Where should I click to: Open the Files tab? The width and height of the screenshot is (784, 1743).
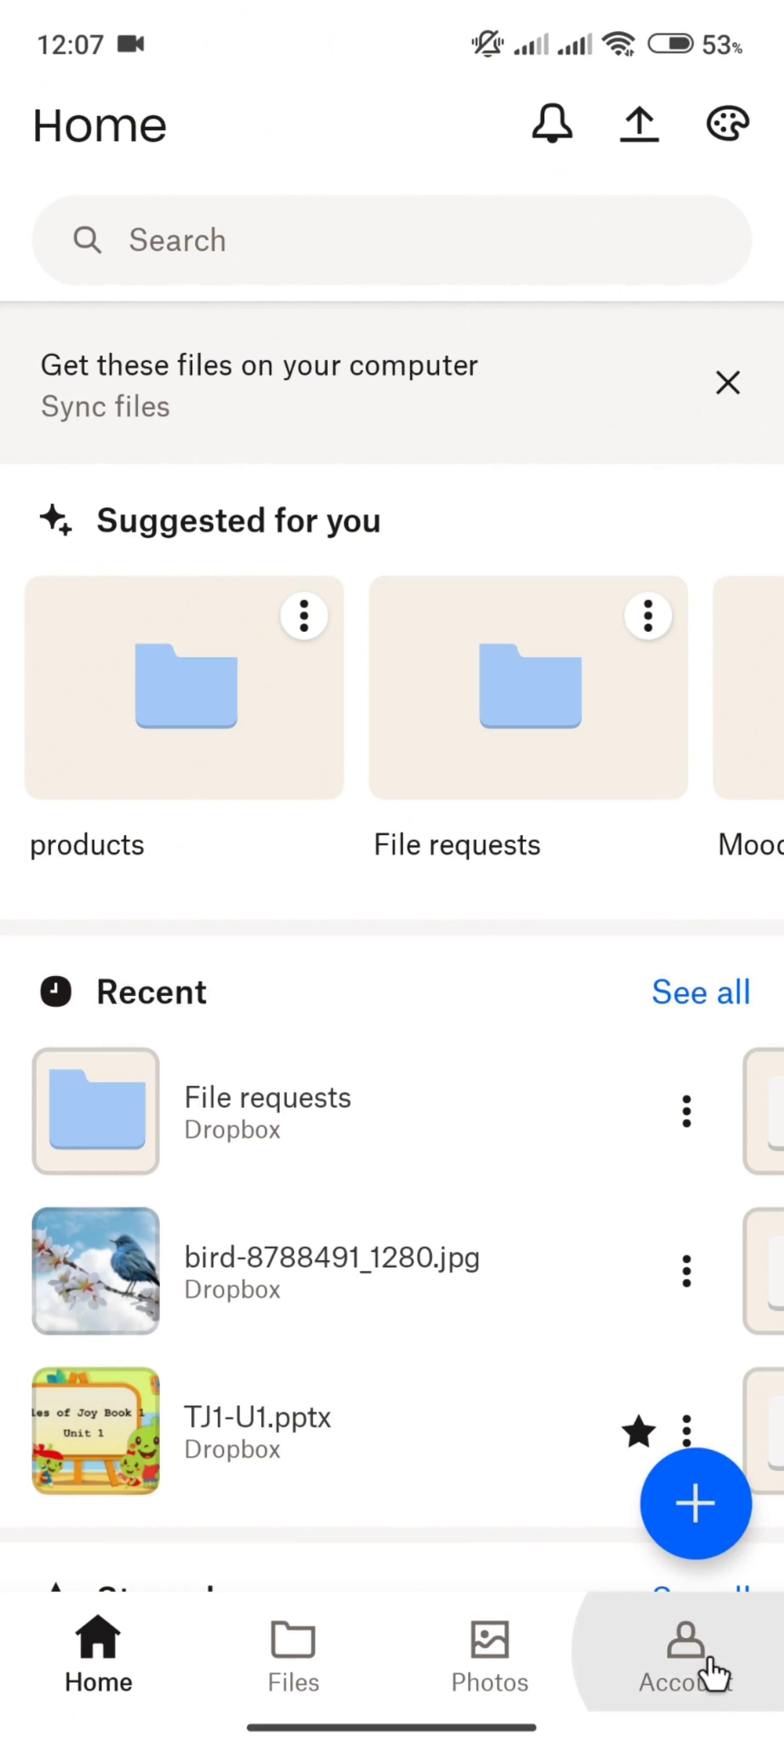(293, 1655)
